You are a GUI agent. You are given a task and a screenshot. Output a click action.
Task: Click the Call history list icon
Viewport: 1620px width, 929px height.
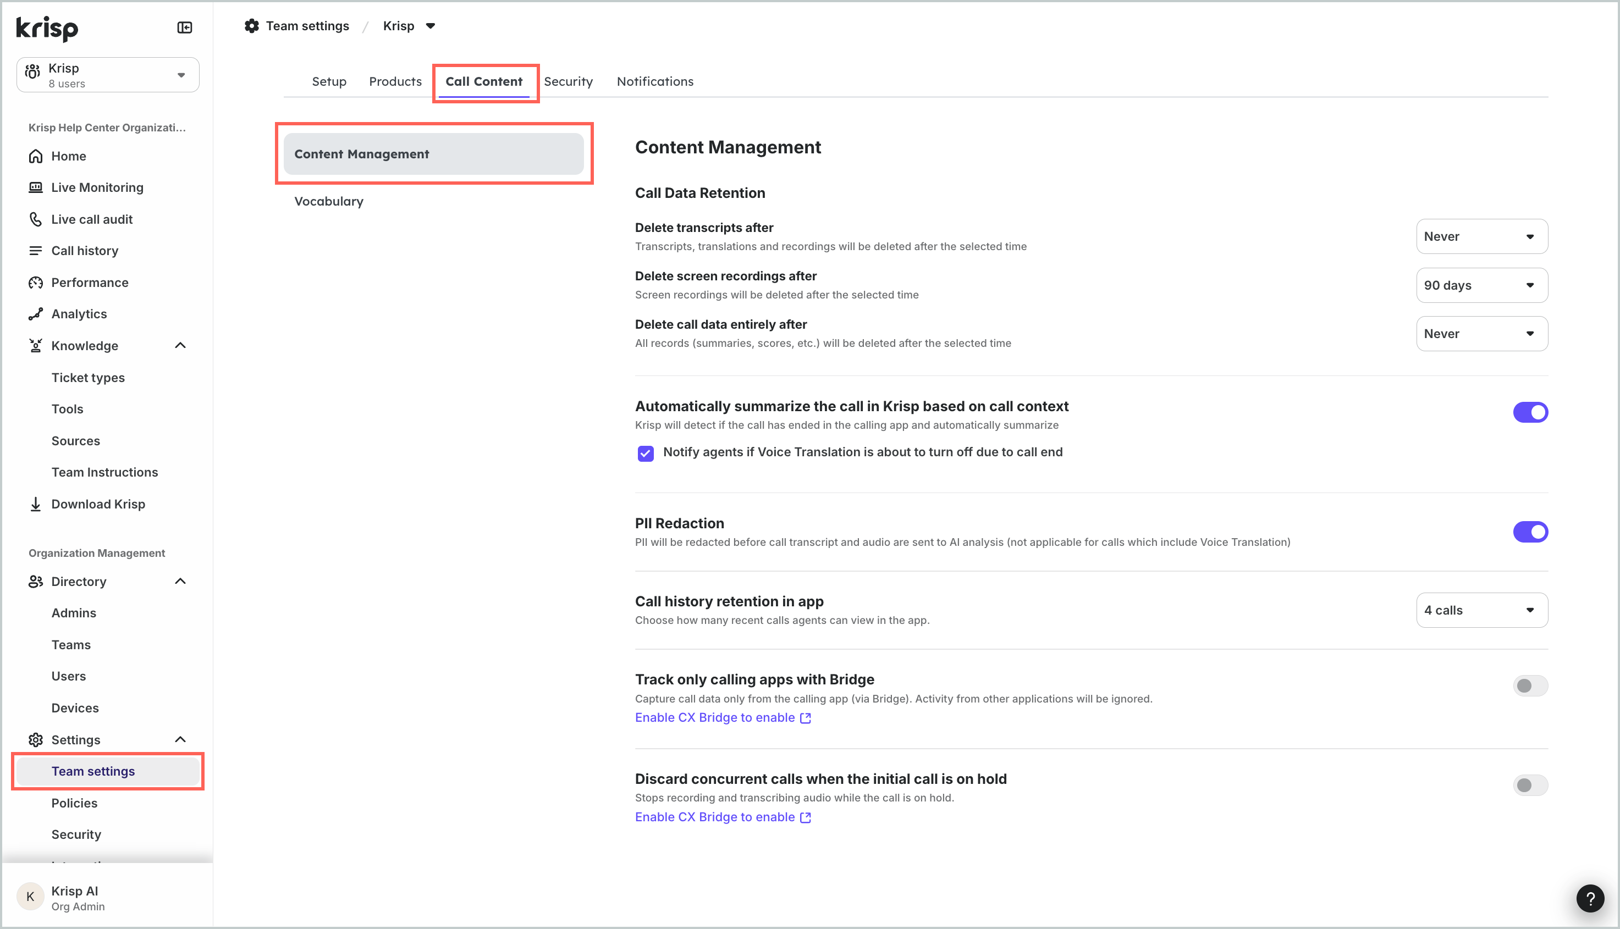36,251
